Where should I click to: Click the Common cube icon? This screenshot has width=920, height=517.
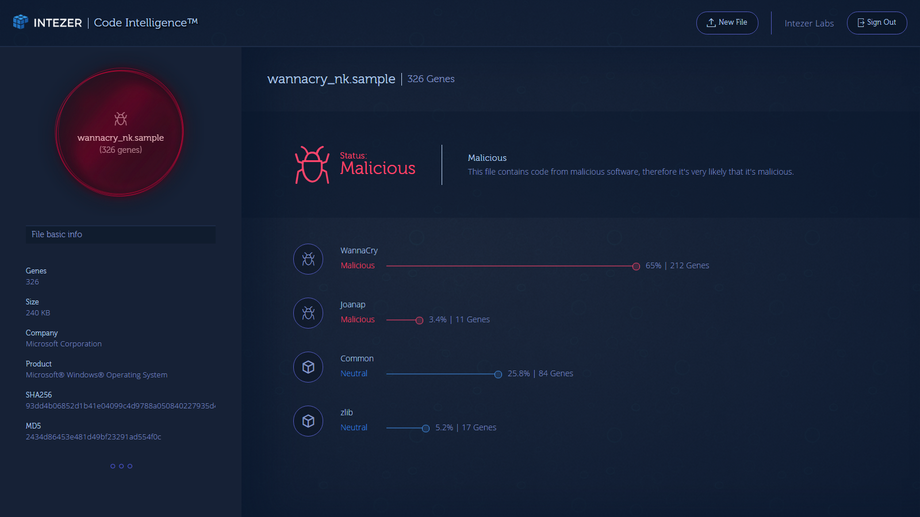click(308, 367)
